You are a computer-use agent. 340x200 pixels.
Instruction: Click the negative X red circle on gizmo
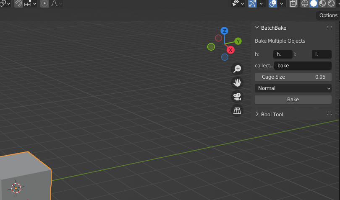218,38
